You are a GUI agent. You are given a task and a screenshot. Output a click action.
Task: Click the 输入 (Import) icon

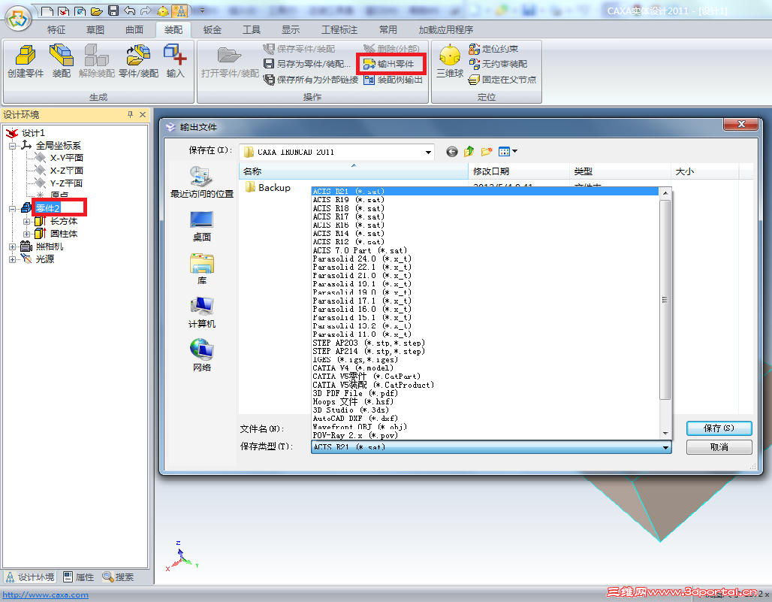click(175, 61)
